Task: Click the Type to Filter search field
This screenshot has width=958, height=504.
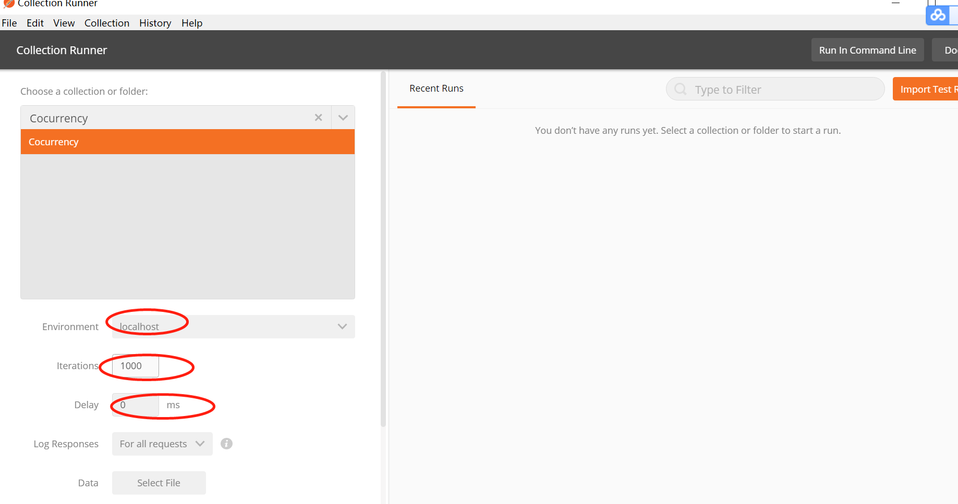Action: 775,90
